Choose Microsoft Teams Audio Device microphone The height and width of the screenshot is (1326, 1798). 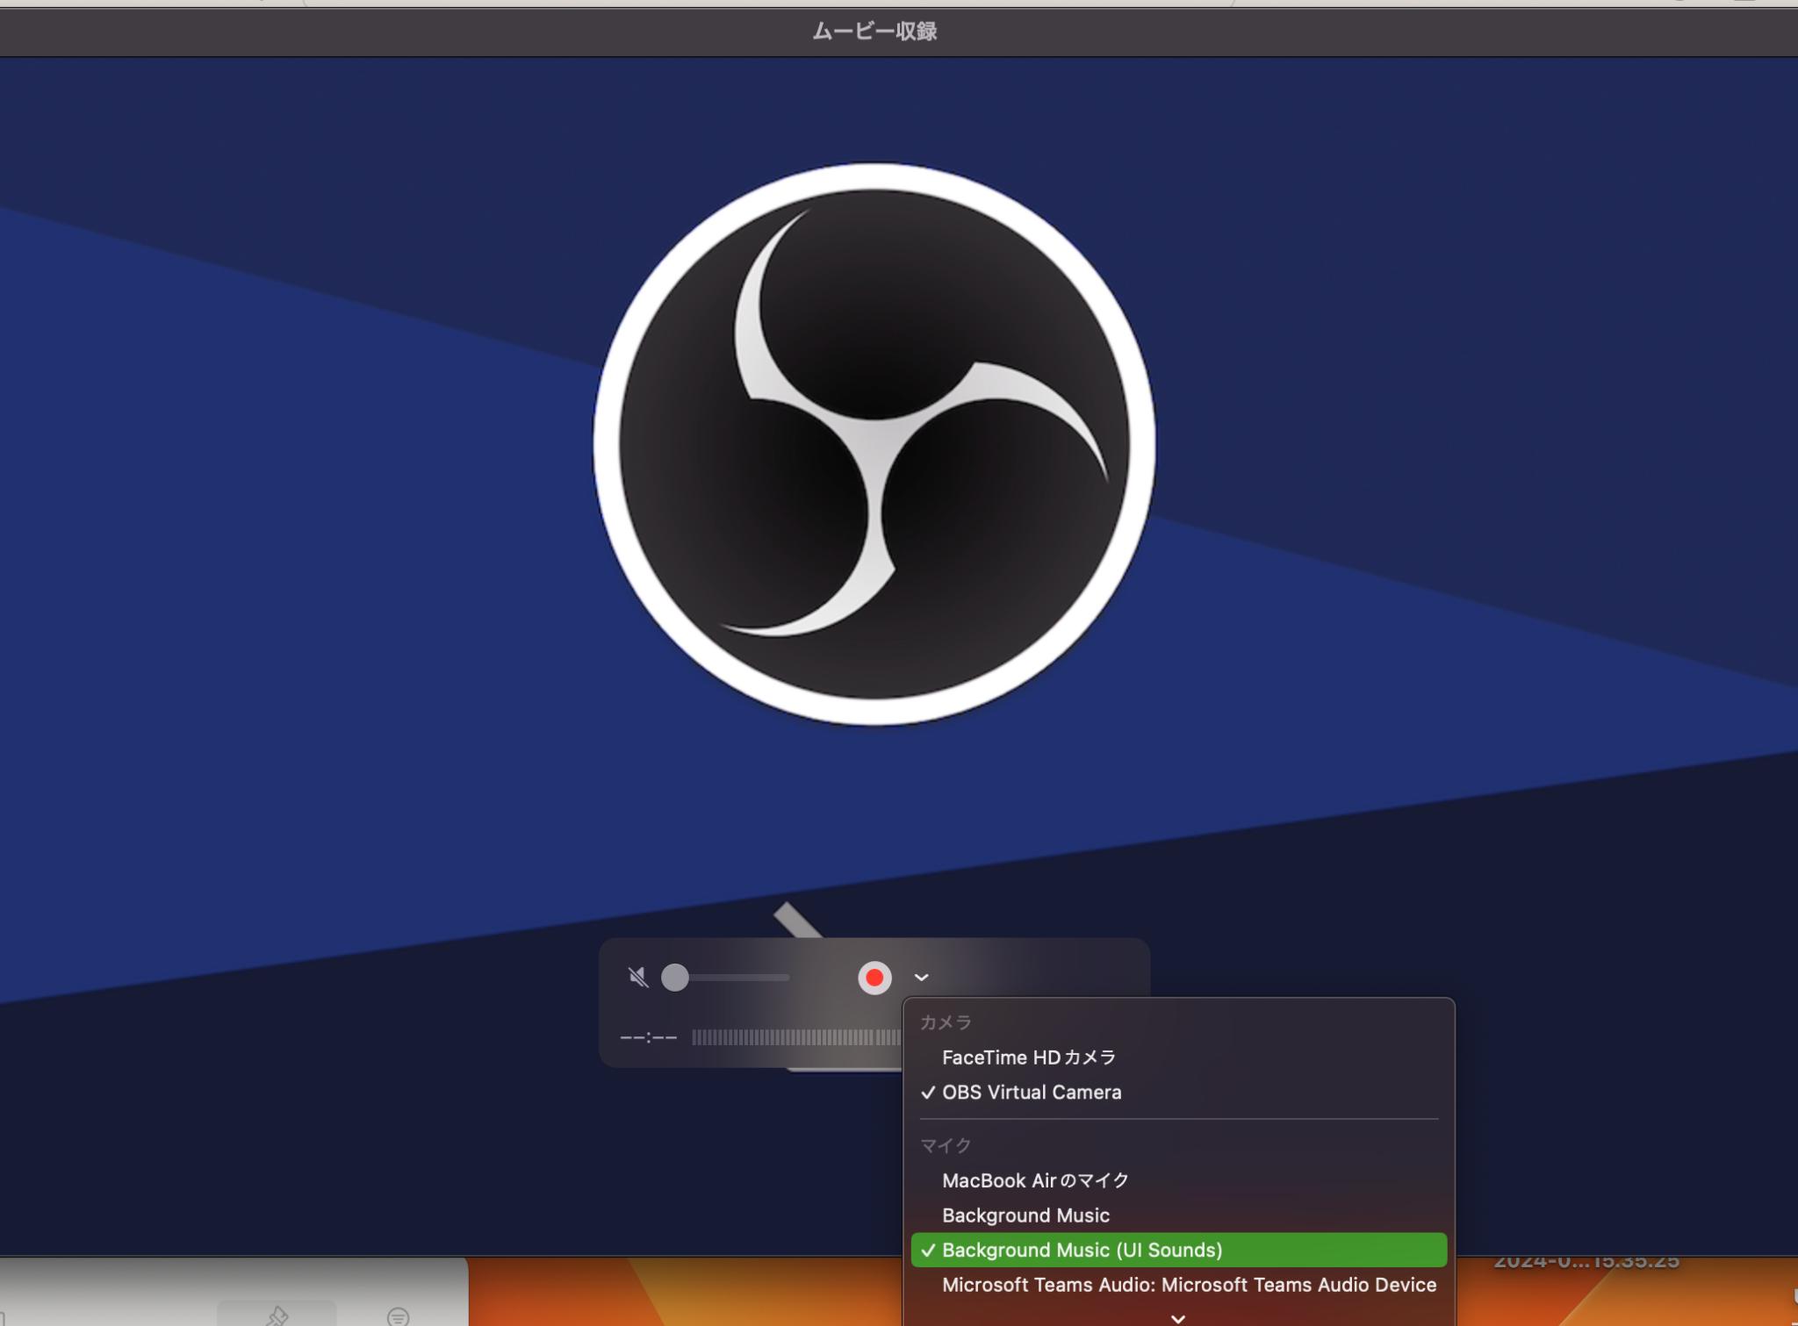pyautogui.click(x=1179, y=1285)
